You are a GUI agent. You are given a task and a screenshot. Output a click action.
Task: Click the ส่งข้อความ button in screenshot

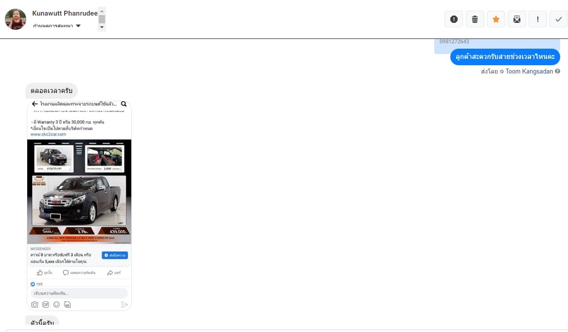pos(115,255)
